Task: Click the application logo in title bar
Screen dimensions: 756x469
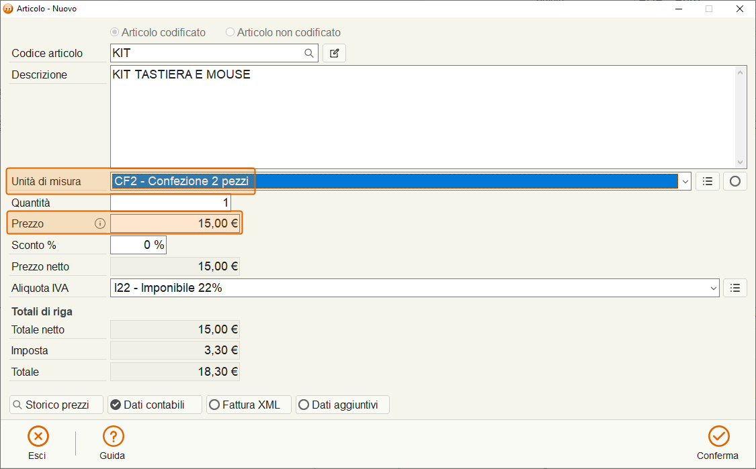Action: coord(7,9)
